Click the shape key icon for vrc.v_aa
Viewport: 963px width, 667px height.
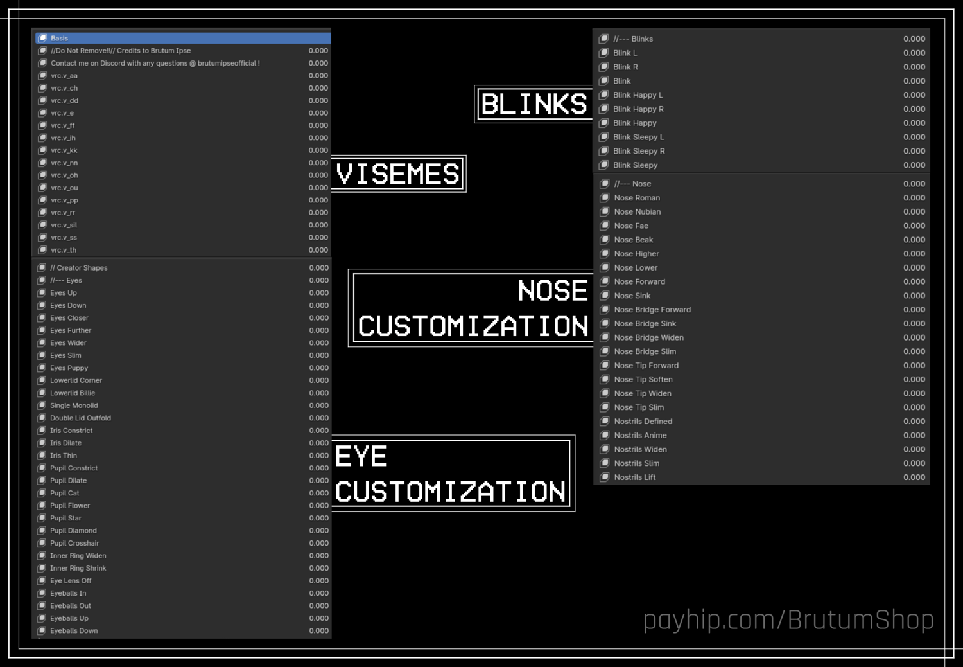(42, 75)
